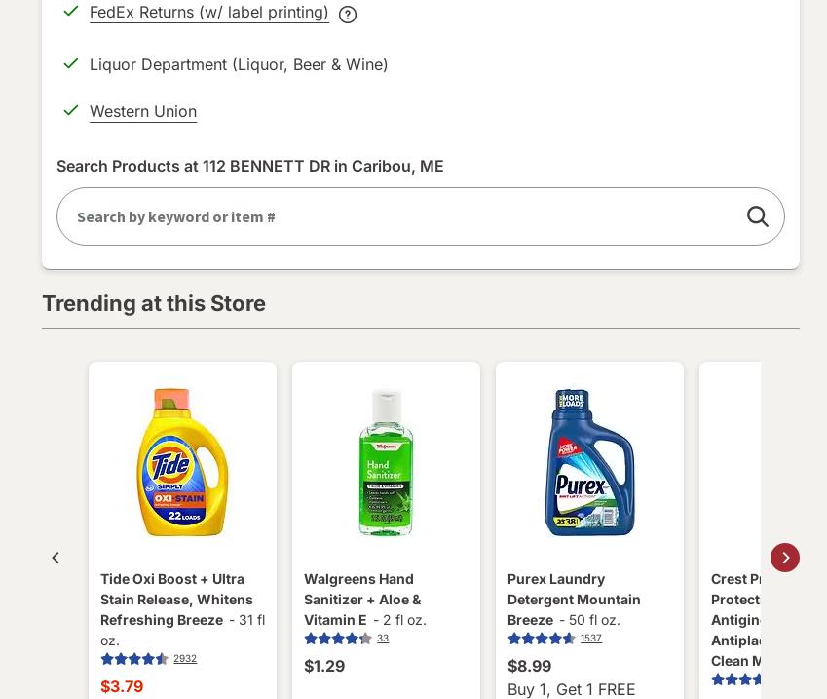Open FedEx Returns with label printing link
This screenshot has width=827, height=699.
tap(208, 13)
